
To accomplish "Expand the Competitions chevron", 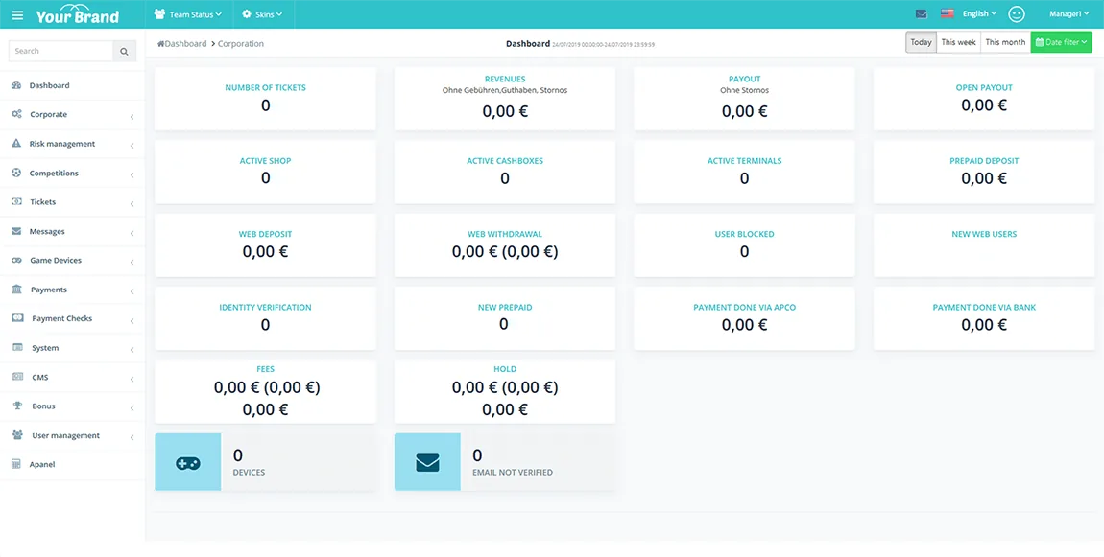I will point(132,175).
